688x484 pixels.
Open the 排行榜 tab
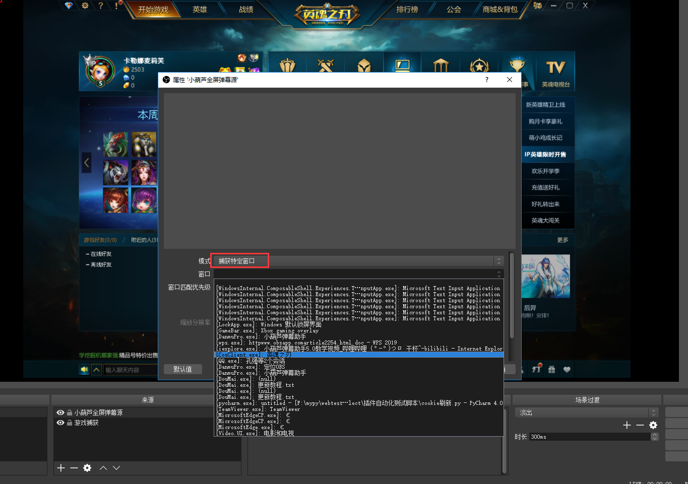click(x=407, y=10)
